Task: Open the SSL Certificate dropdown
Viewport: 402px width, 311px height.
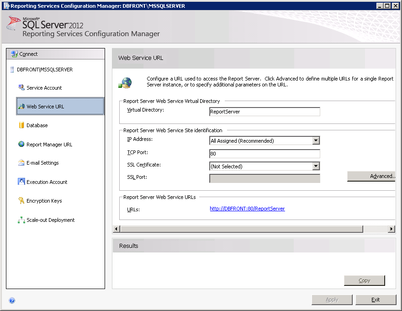Action: [x=316, y=166]
